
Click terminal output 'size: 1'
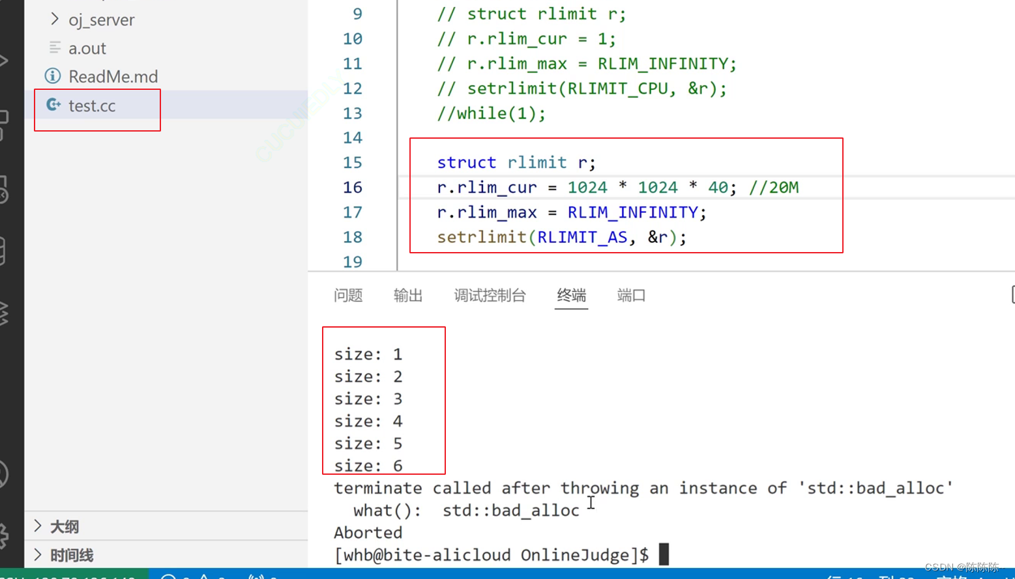[x=368, y=354]
